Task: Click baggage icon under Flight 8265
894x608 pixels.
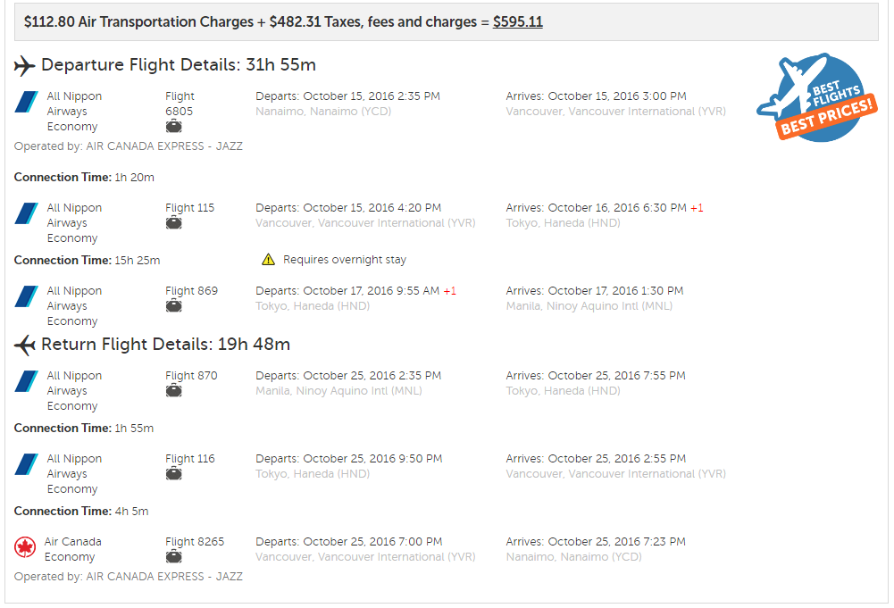Action: click(x=174, y=557)
